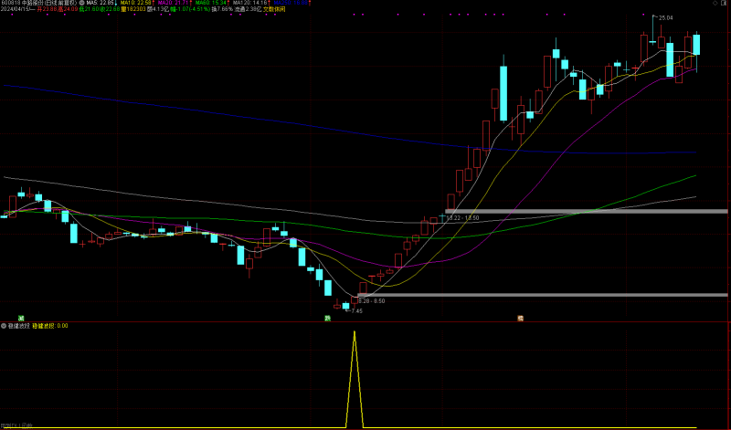This screenshot has height=430, width=731.
Task: Click the latest cyan candlestick at far right
Action: [x=696, y=44]
